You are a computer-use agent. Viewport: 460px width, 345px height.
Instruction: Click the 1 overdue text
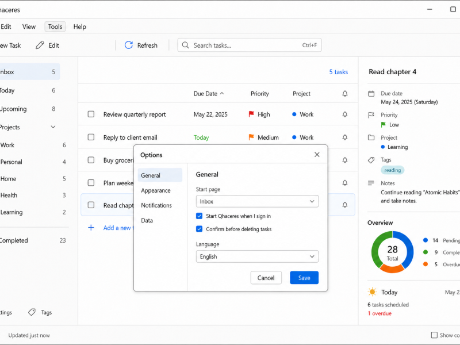379,313
